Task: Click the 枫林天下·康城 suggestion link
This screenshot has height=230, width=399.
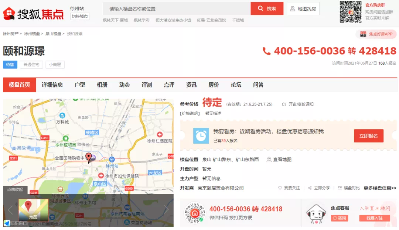Action: (x=115, y=20)
